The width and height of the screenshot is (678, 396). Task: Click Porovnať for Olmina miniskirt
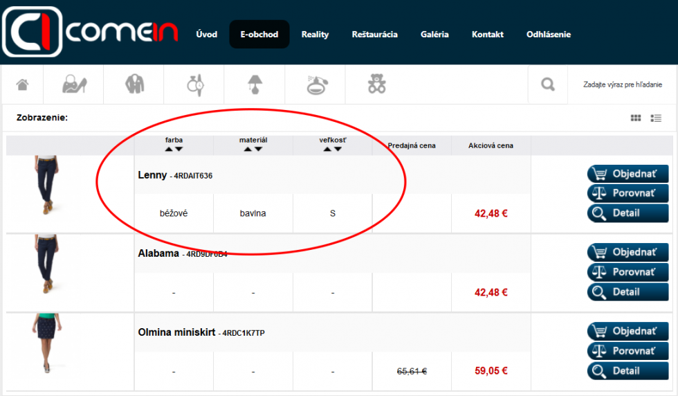coord(627,350)
